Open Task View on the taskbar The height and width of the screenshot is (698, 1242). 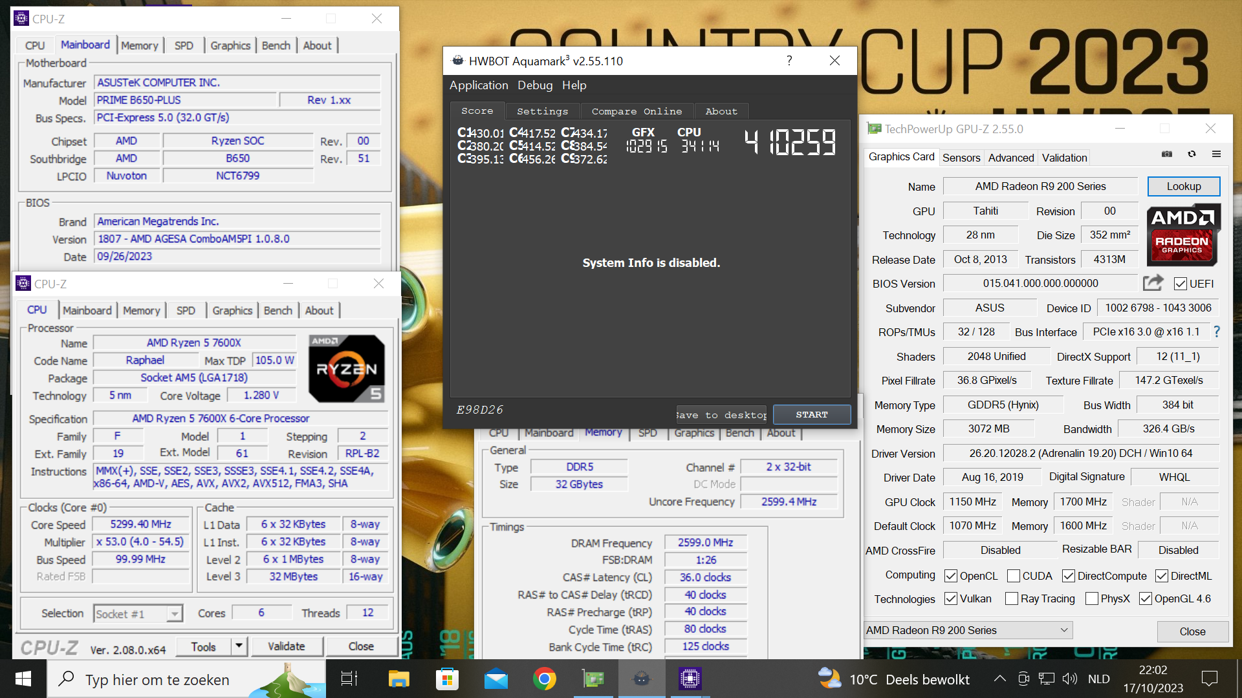(x=349, y=679)
